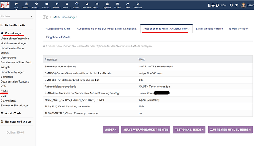
Task: Expand the Suchen dropdown in sidebar
Action: click(x=31, y=16)
